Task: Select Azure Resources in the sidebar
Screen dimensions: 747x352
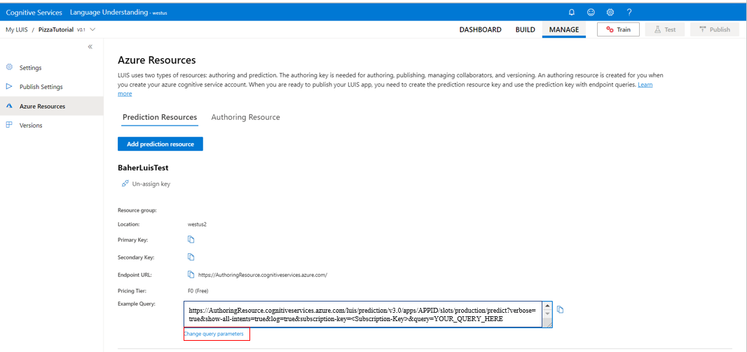Action: pos(51,106)
